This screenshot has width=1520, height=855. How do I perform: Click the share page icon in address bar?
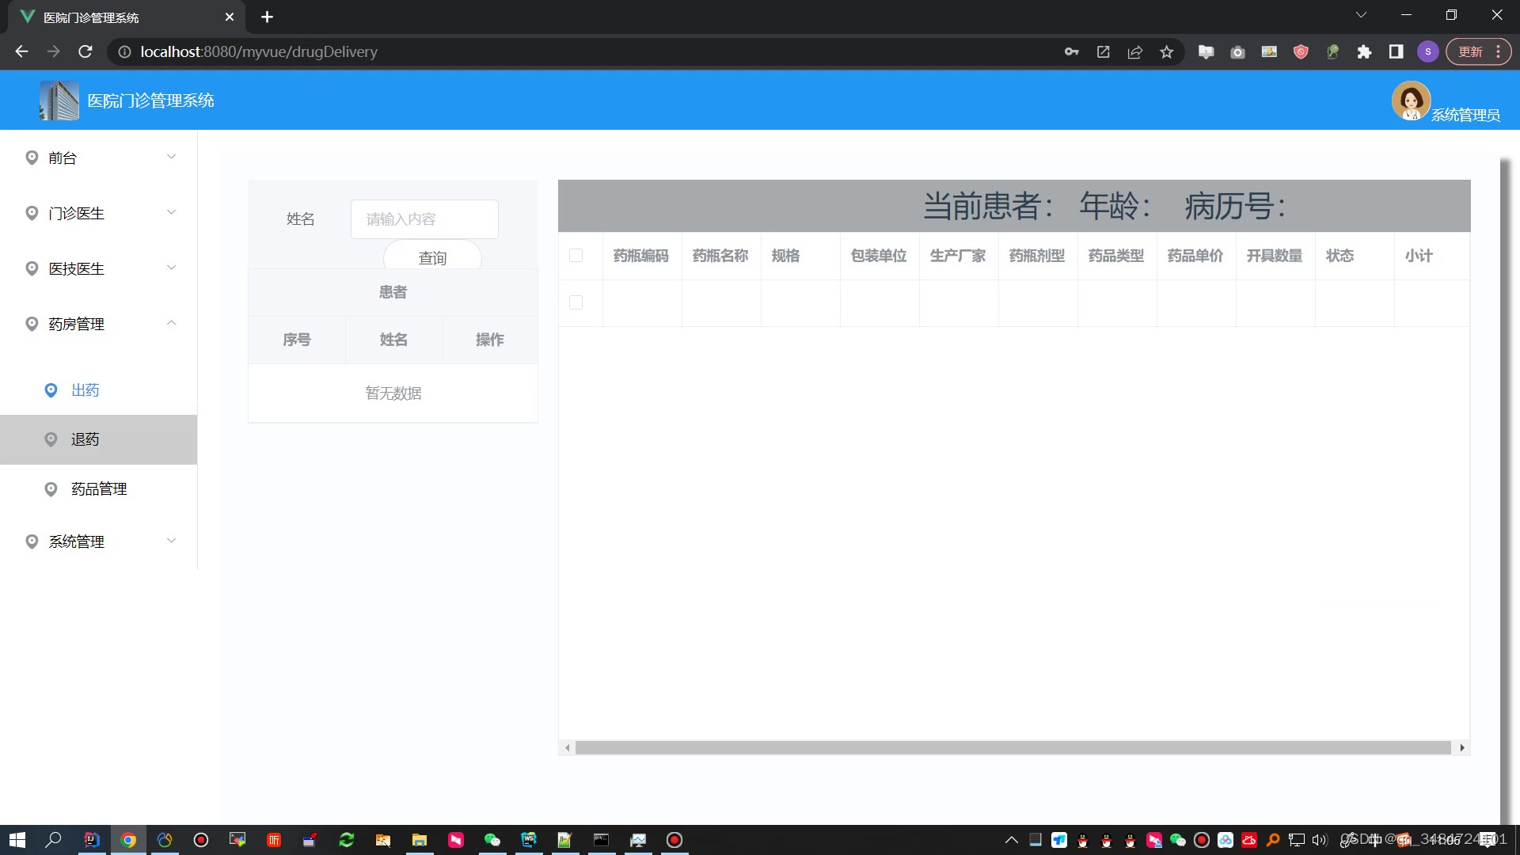(x=1134, y=52)
